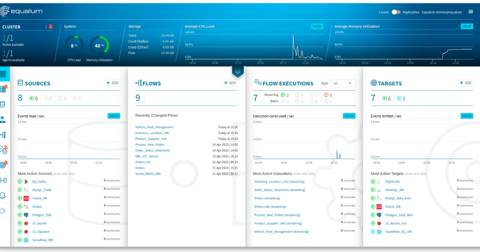480x252 pixels.
Task: Click the running sources count icon
Action: coord(32,98)
